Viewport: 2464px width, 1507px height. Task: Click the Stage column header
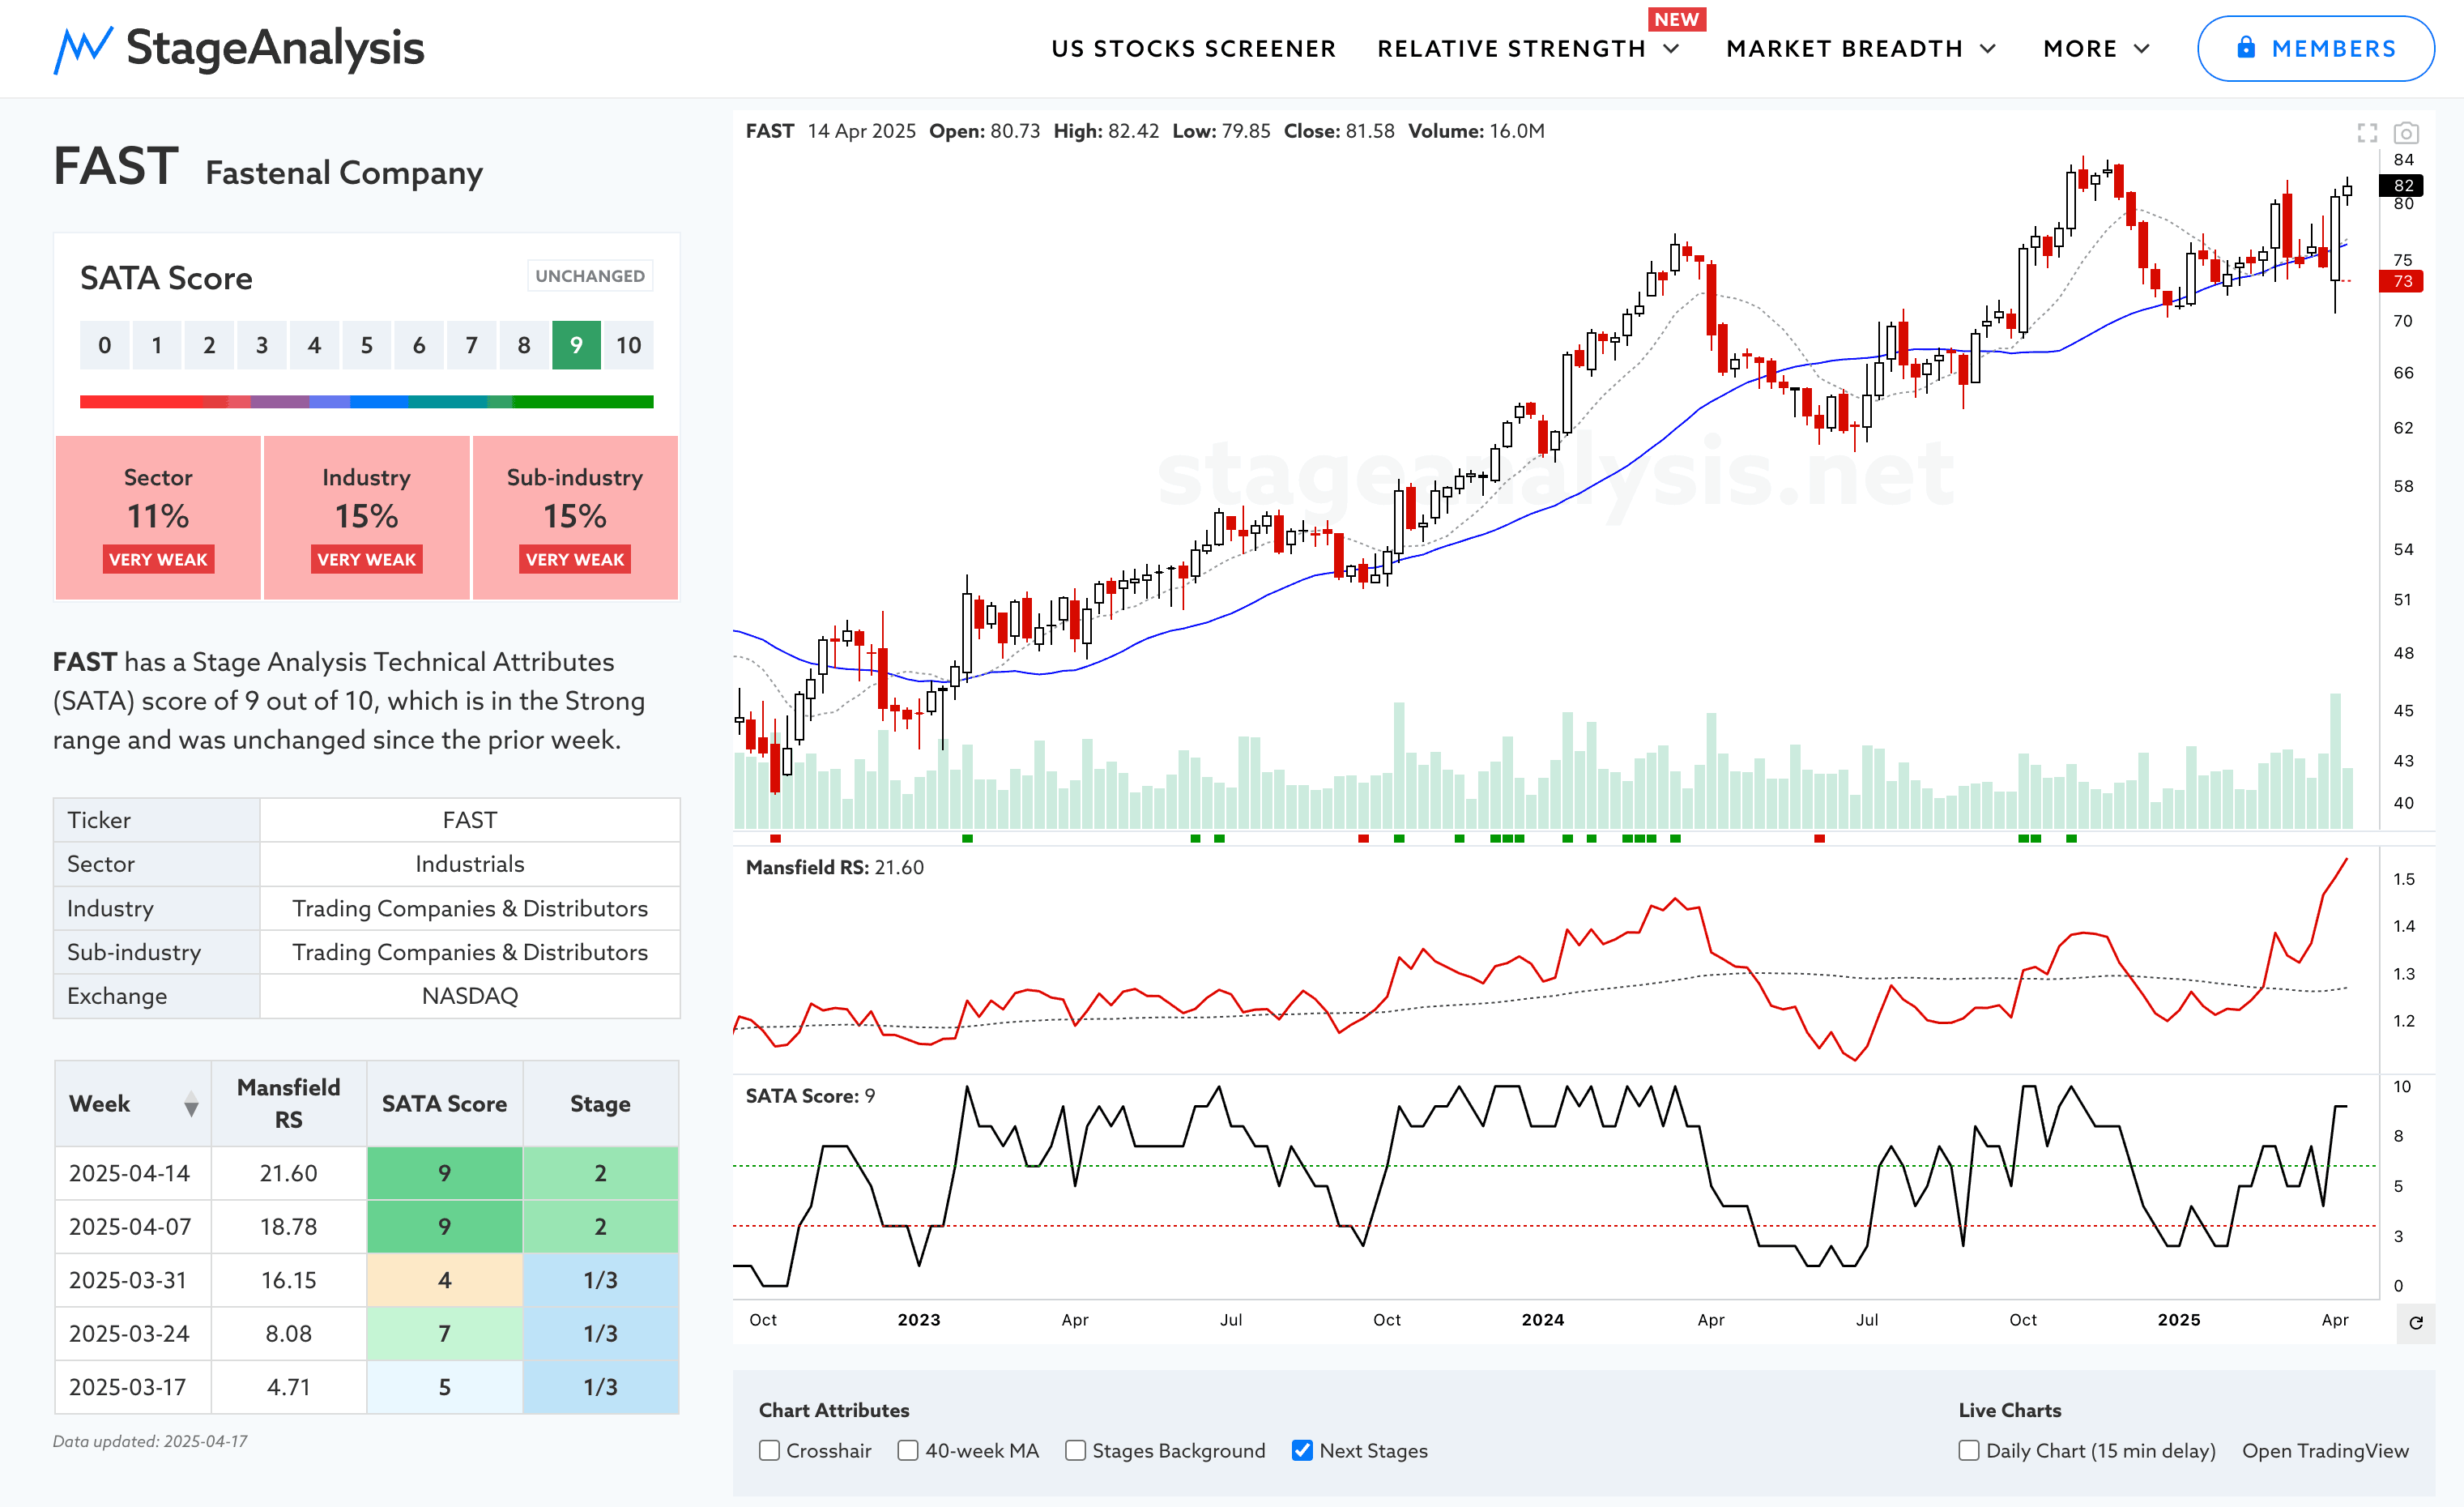tap(600, 1104)
